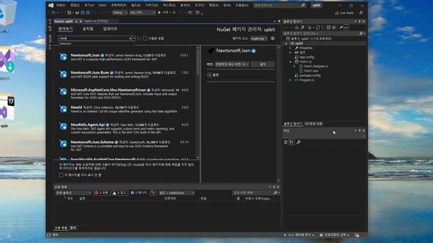Click the package list vertical scrollbar
The width and height of the screenshot is (433, 243).
[x=198, y=103]
